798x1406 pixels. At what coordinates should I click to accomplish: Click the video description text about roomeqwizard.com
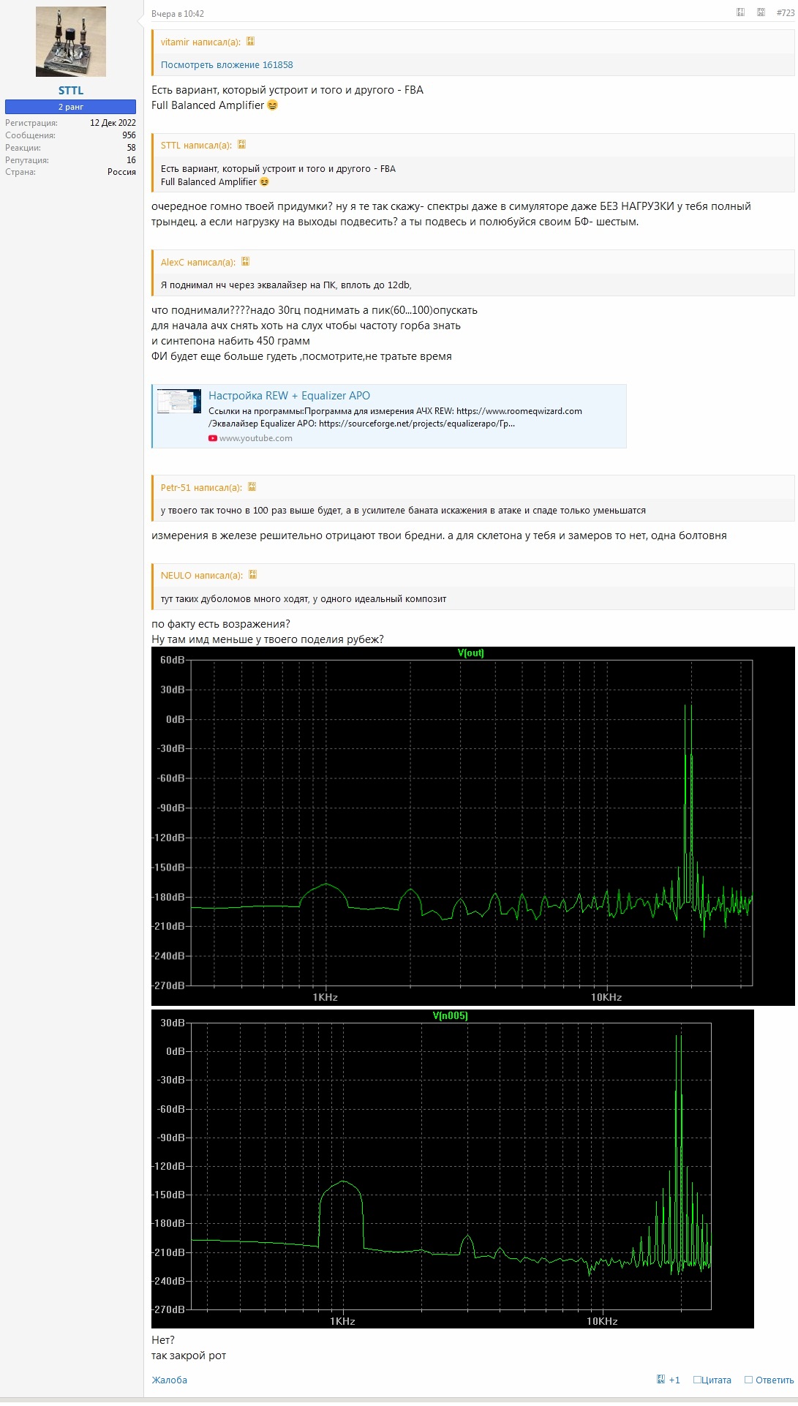point(395,417)
